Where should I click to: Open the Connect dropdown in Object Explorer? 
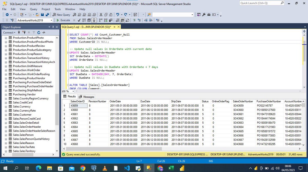9,33
